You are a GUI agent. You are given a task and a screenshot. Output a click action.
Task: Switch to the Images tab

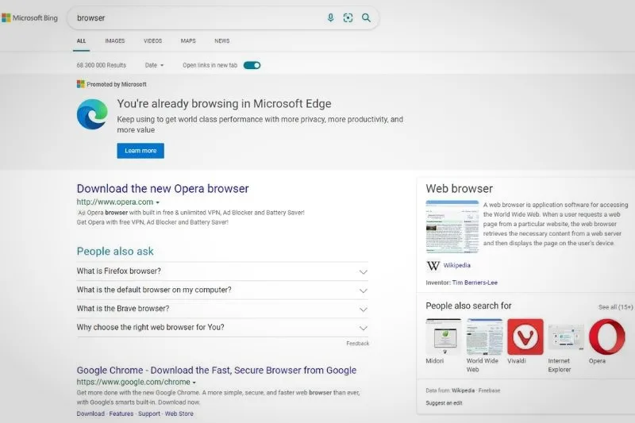(x=115, y=41)
